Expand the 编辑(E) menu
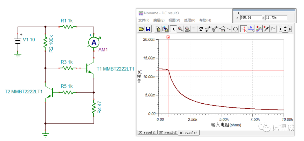This screenshot has height=141, width=304. [x=159, y=20]
